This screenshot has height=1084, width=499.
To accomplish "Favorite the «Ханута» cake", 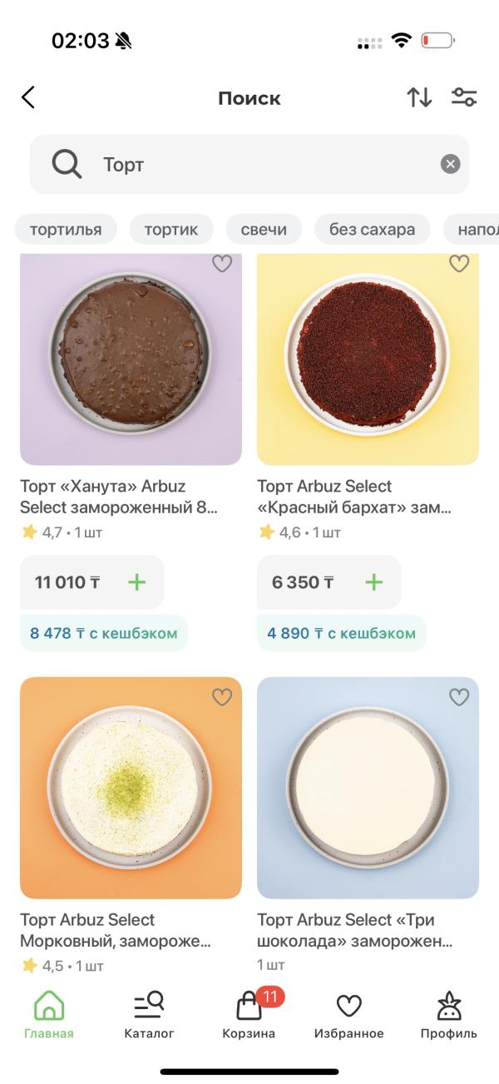I will 222,264.
